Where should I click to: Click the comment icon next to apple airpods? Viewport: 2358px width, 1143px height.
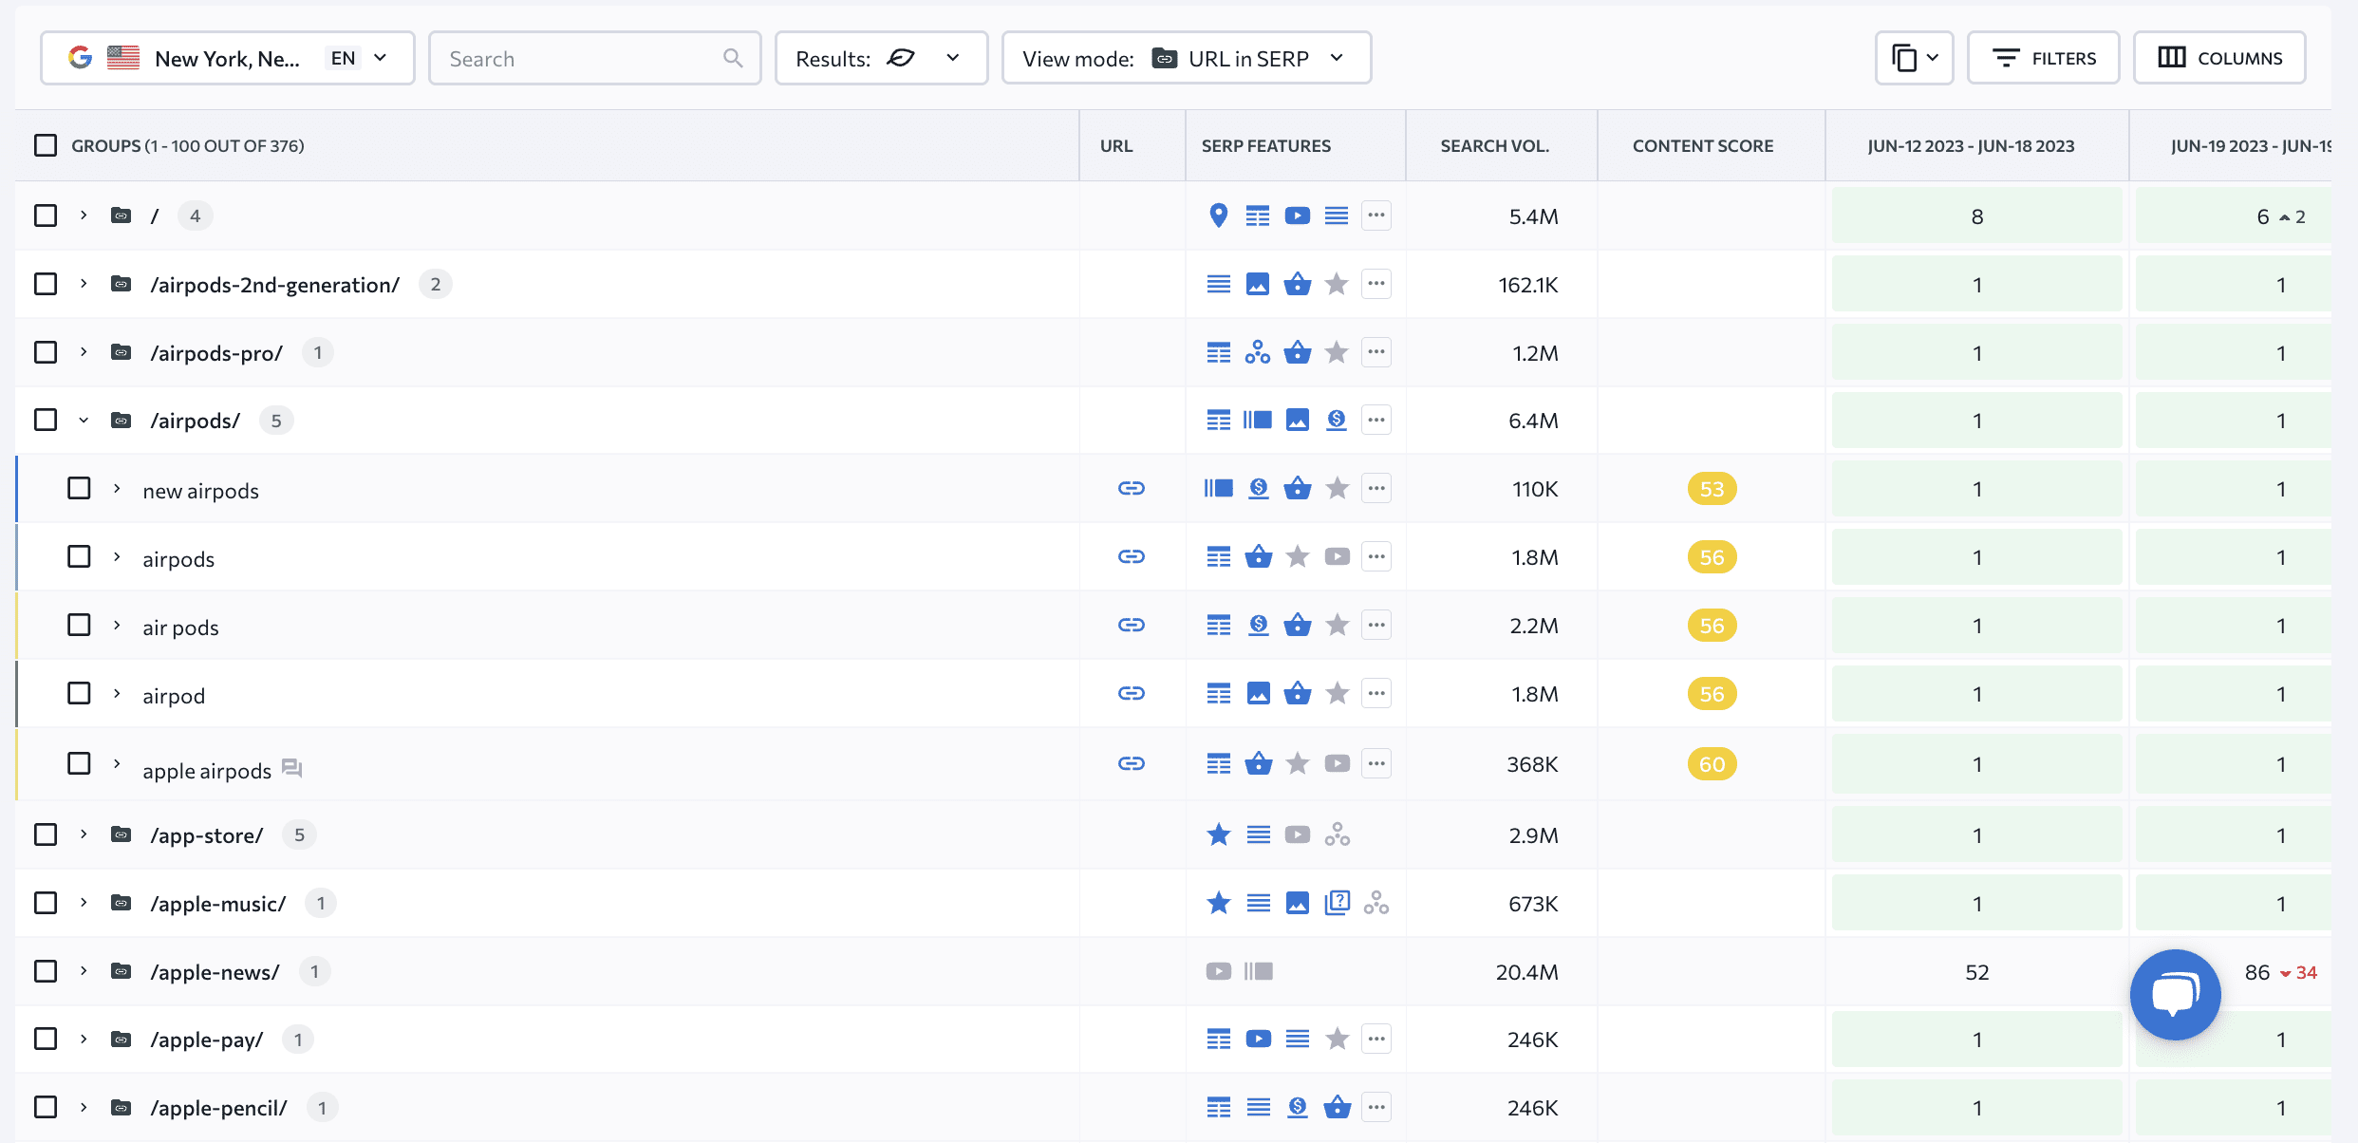(292, 769)
